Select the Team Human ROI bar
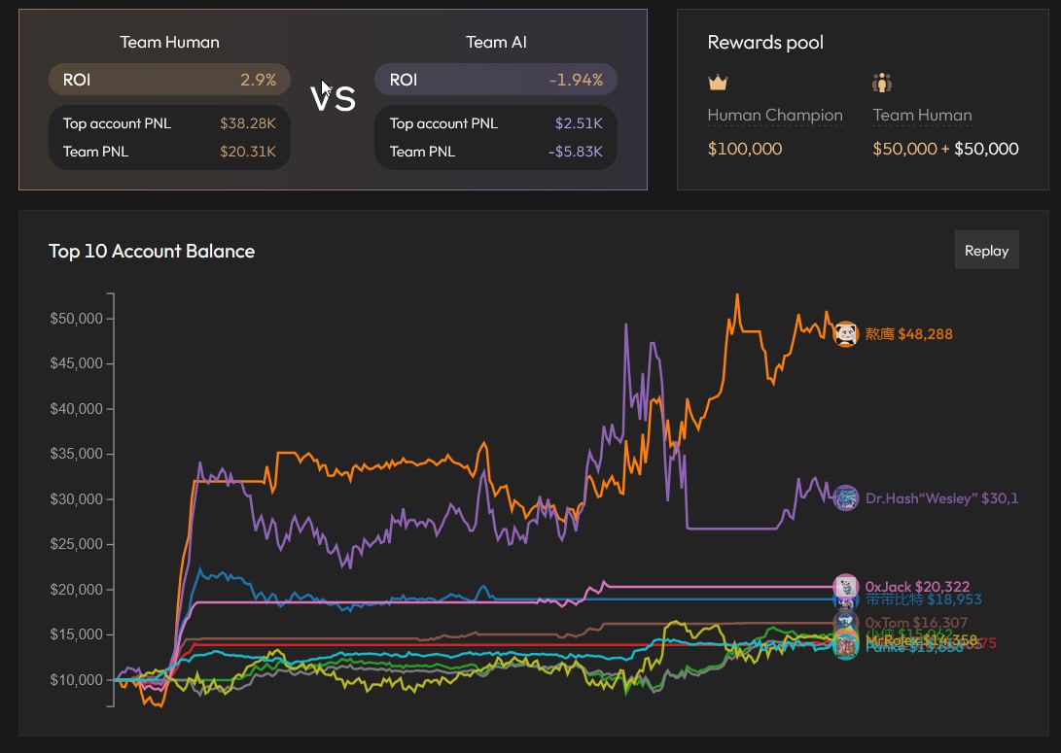Screen dimensions: 1061x753 169,80
